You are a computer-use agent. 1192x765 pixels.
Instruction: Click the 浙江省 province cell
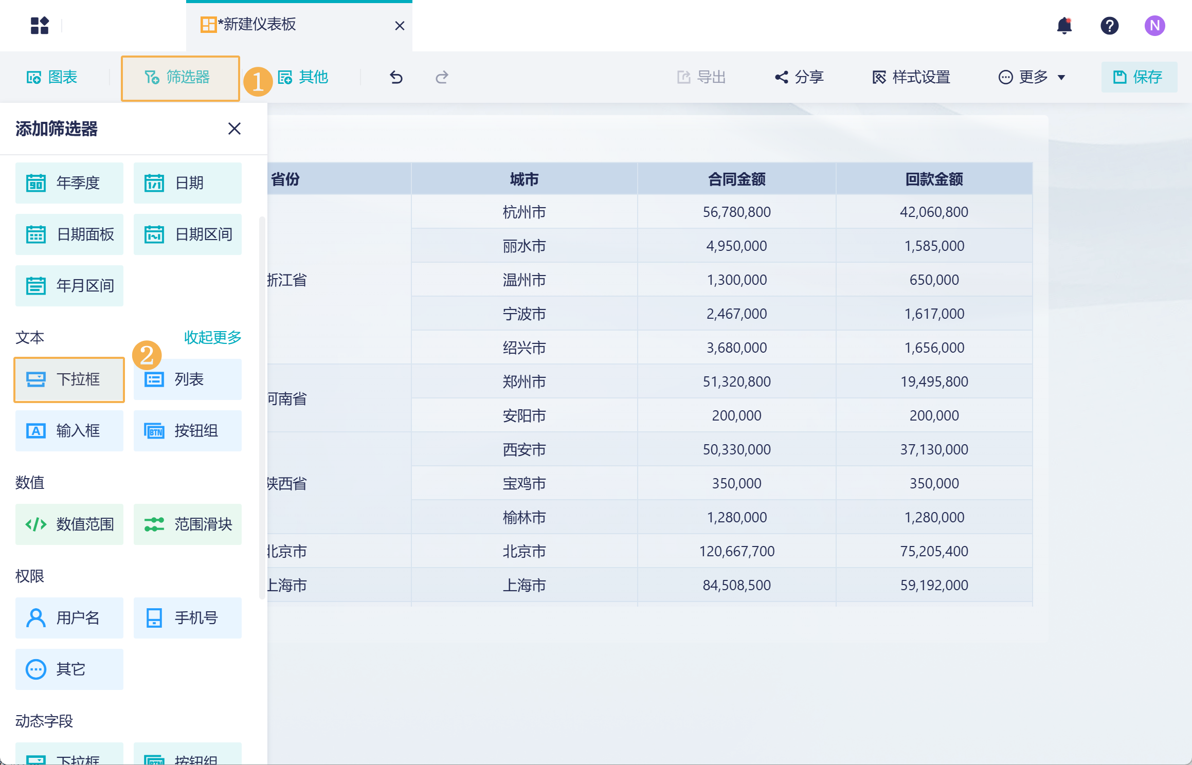click(339, 280)
